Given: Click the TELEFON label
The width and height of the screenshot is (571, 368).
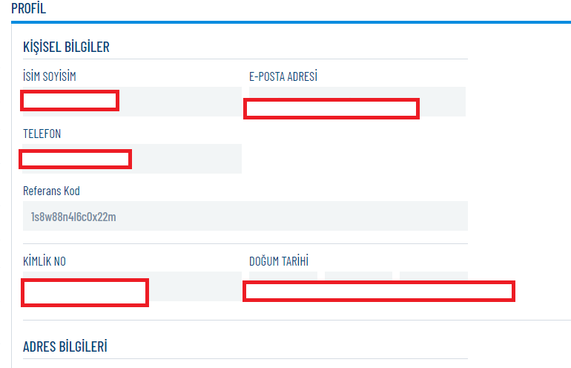Looking at the screenshot, I should [42, 134].
